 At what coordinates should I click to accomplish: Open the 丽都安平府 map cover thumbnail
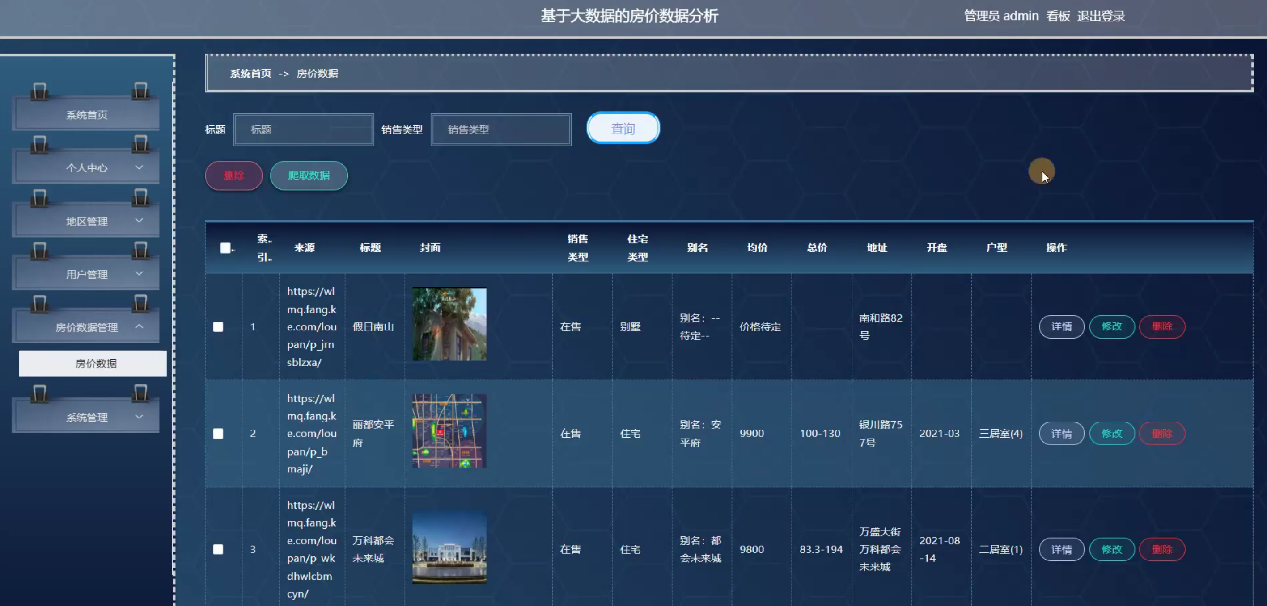point(449,430)
